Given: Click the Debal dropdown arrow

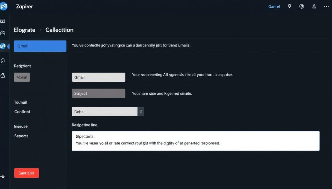Looking at the screenshot, I should coord(141,111).
